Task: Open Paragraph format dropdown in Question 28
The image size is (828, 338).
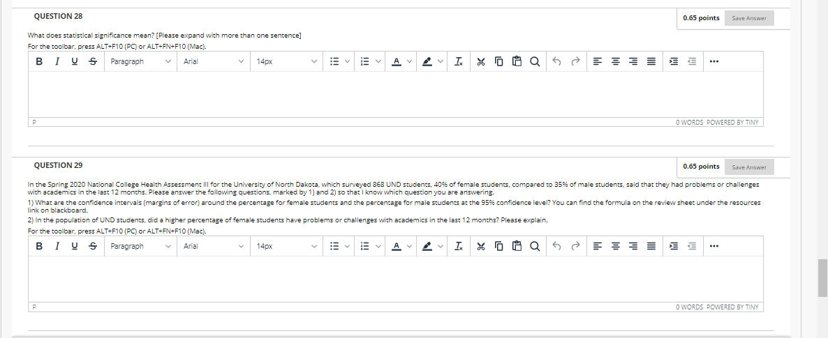Action: (x=140, y=62)
